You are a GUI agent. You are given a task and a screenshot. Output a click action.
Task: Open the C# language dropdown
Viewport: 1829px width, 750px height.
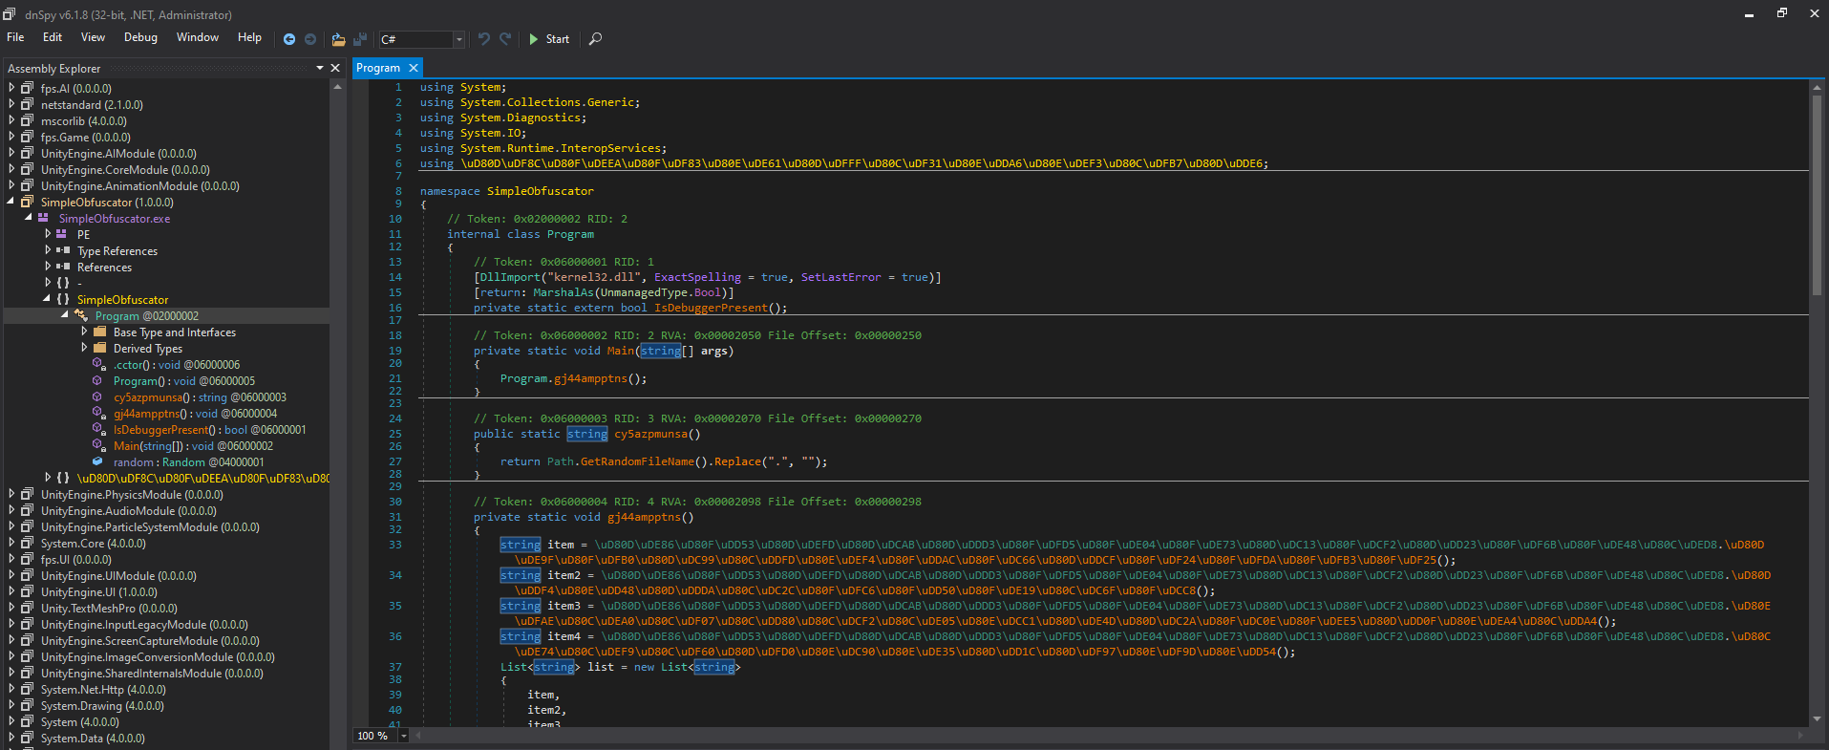pyautogui.click(x=458, y=39)
